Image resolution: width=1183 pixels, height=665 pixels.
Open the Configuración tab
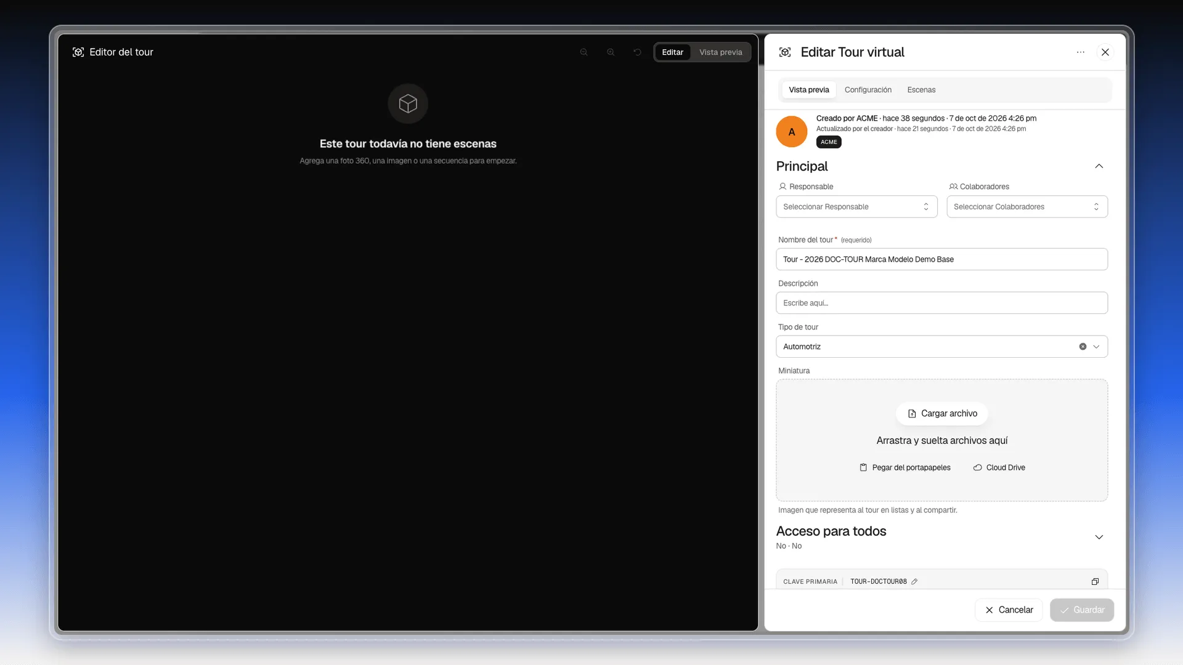click(868, 90)
